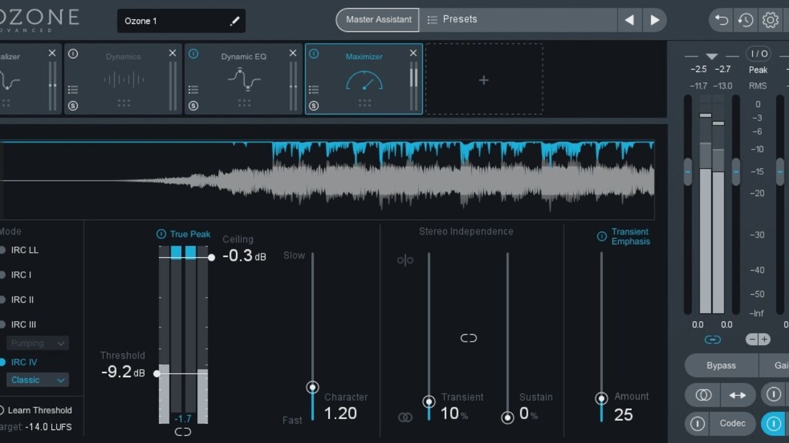
Task: Click the Character slider handle
Action: coord(312,387)
